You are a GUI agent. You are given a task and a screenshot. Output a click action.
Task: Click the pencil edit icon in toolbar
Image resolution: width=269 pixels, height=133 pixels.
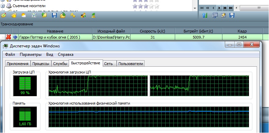tap(4, 15)
